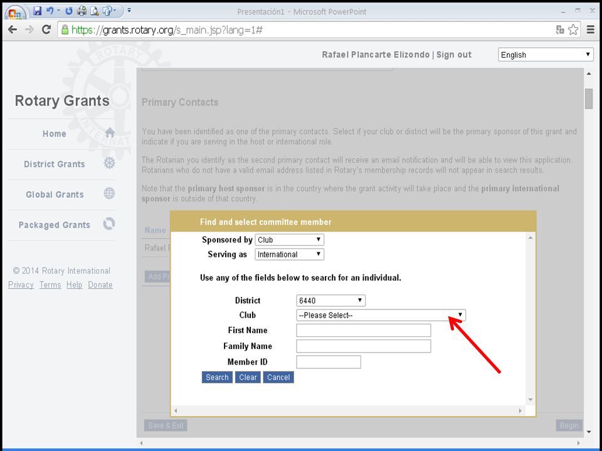Click the First Name input field
The height and width of the screenshot is (451, 602).
(364, 330)
